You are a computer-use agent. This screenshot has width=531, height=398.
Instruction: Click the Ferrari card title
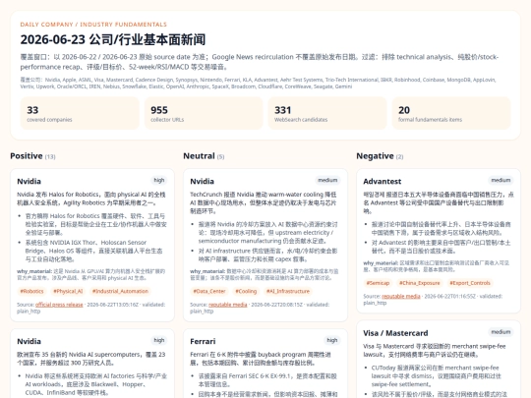[203, 341]
